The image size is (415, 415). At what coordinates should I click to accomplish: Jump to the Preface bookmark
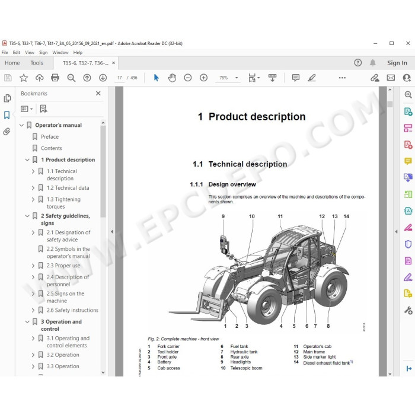tap(50, 137)
